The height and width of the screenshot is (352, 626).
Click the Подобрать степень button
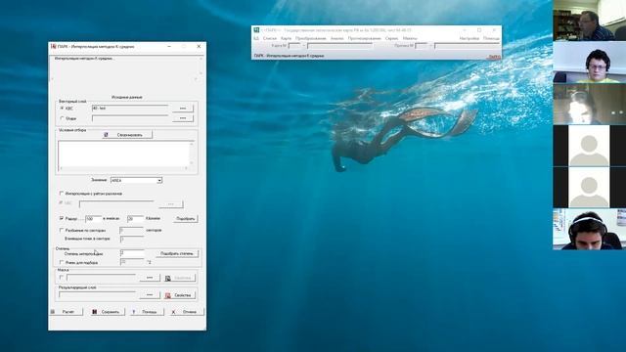coord(176,253)
